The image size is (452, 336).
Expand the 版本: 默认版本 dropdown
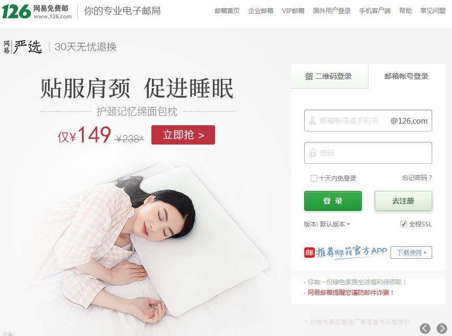tap(327, 224)
